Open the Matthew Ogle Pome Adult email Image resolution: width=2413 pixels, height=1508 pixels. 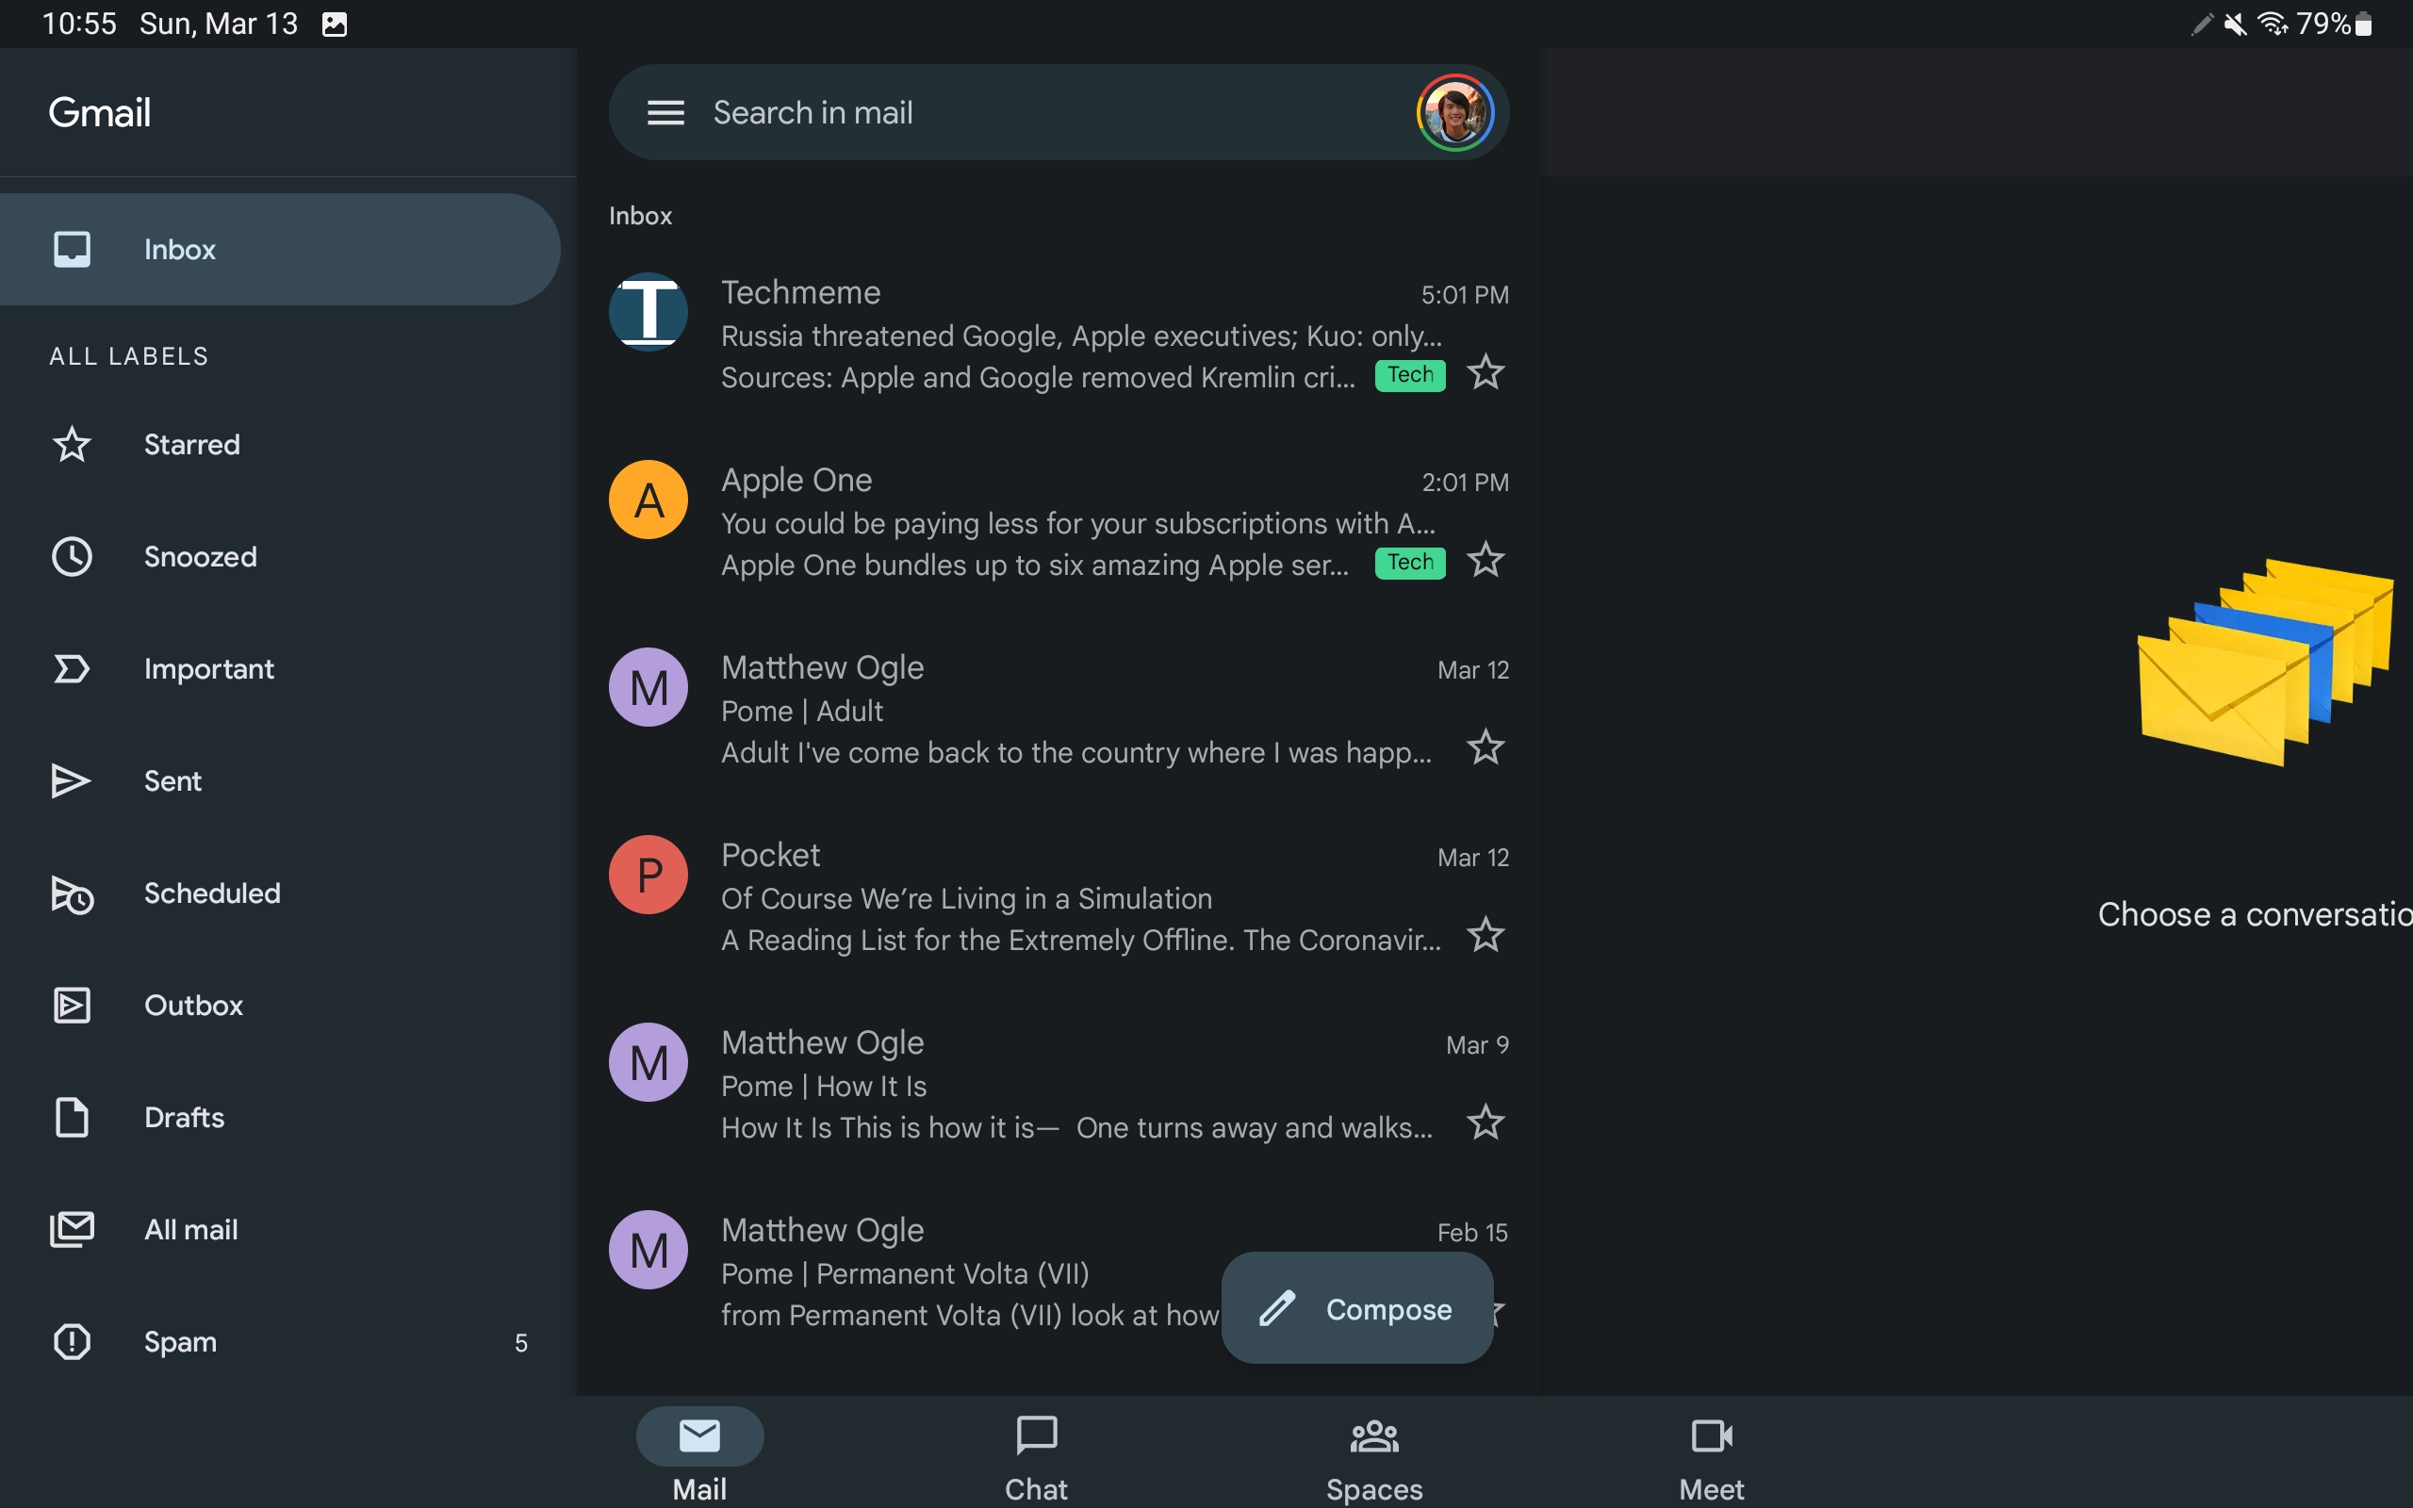(x=1076, y=710)
